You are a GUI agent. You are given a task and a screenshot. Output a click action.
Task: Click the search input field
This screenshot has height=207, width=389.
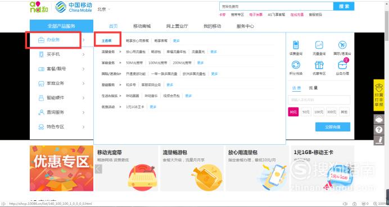click(x=277, y=6)
